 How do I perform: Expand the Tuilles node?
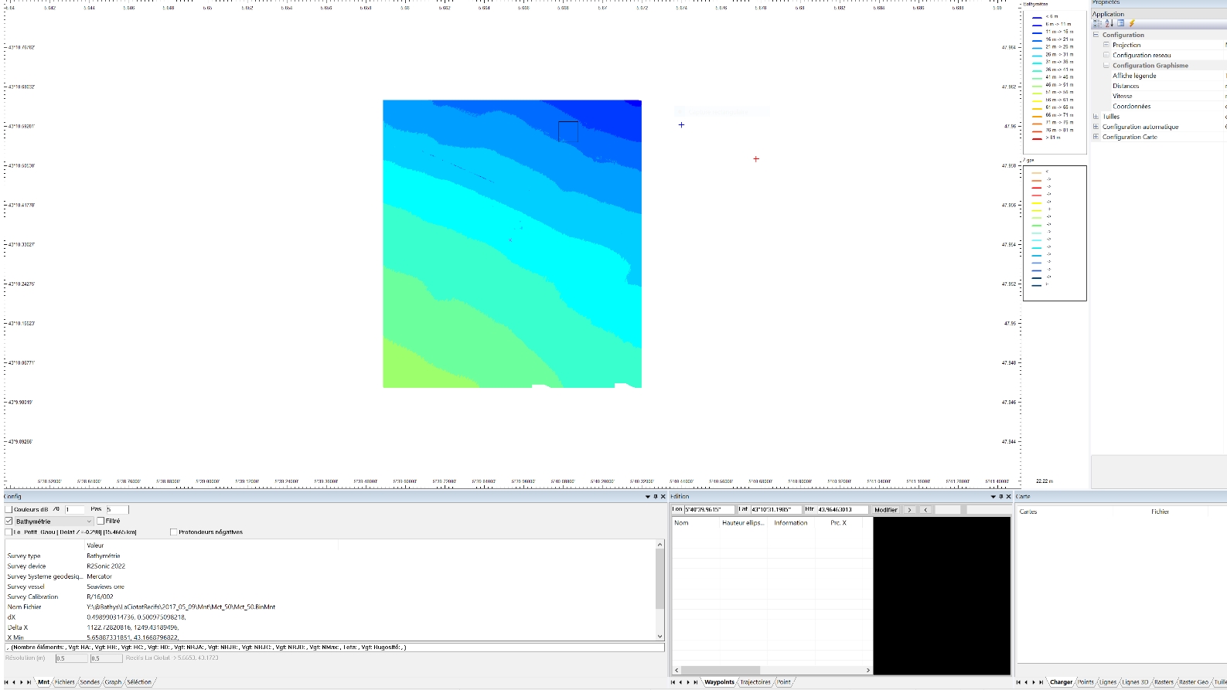(1096, 117)
